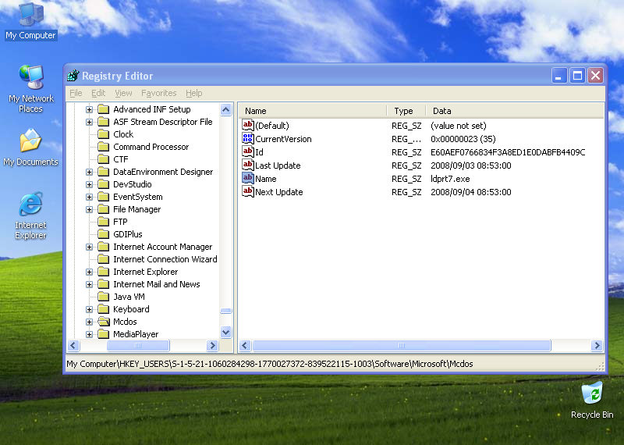
Task: Click the open Mcdos folder icon
Action: pos(104,322)
